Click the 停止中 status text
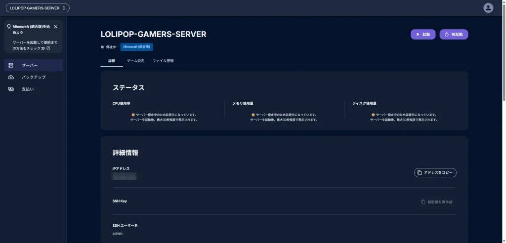The image size is (506, 243). pos(111,47)
